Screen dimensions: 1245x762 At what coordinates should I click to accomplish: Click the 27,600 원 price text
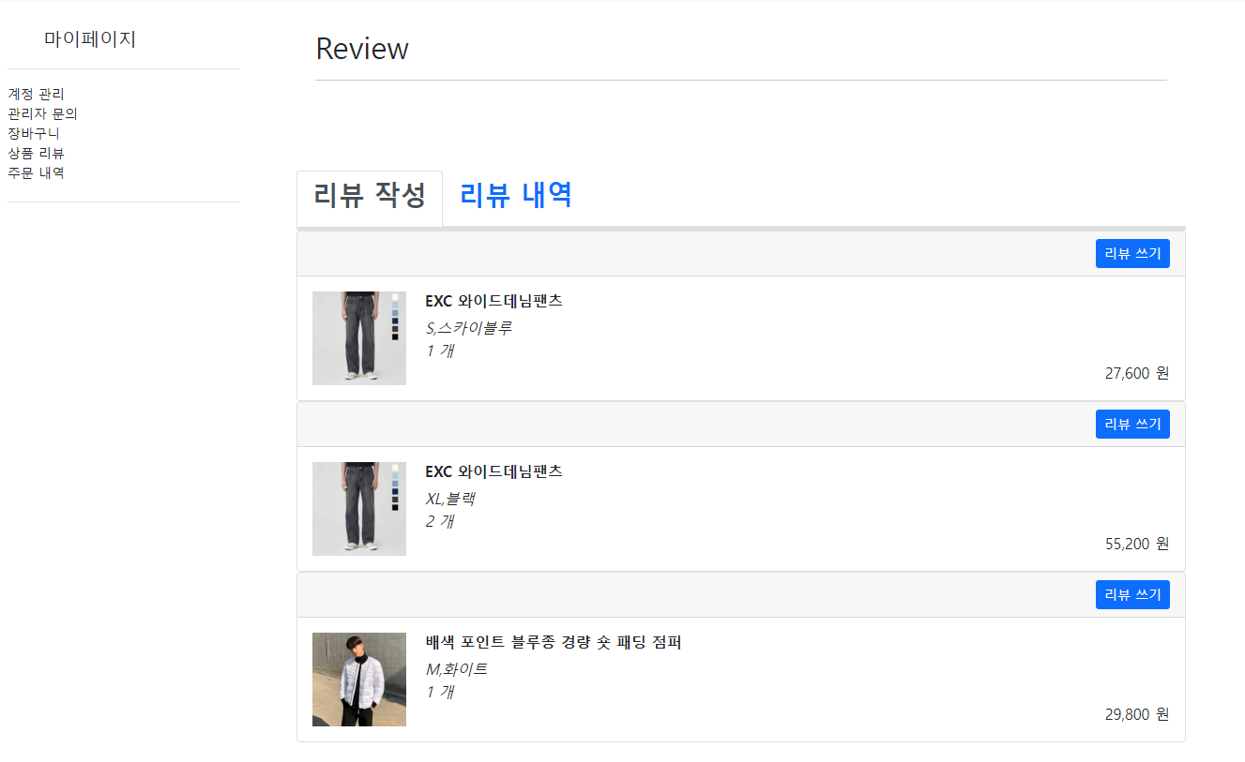(x=1136, y=372)
